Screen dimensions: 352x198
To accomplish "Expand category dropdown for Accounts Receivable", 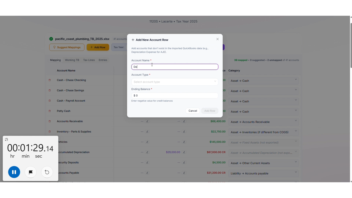I will [263, 122].
